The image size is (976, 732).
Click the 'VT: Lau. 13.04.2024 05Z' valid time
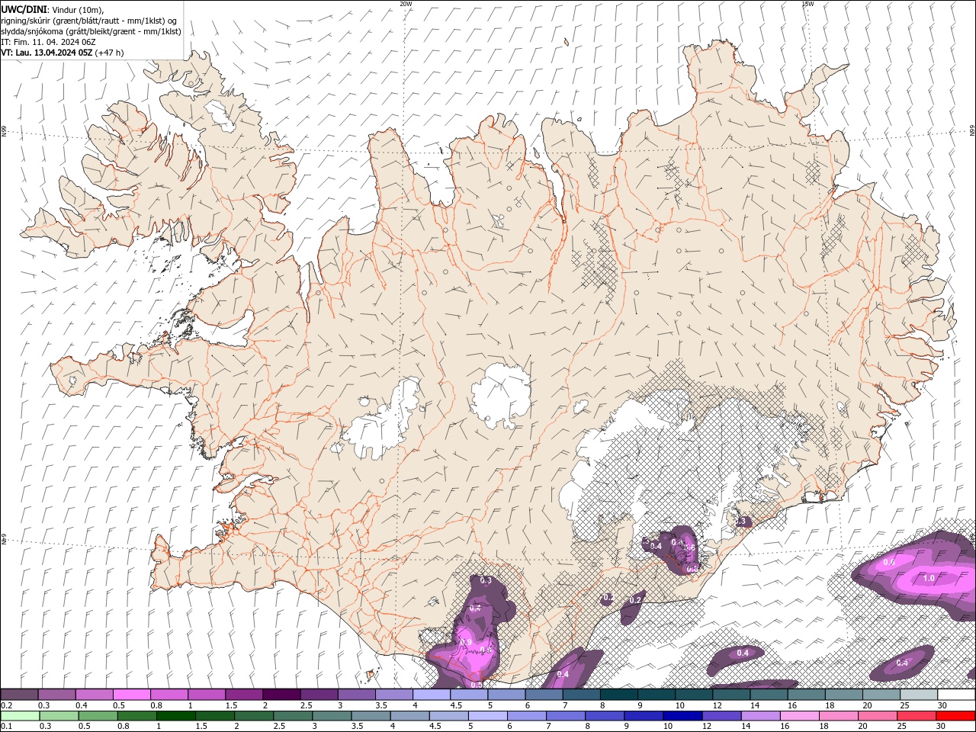click(x=47, y=53)
